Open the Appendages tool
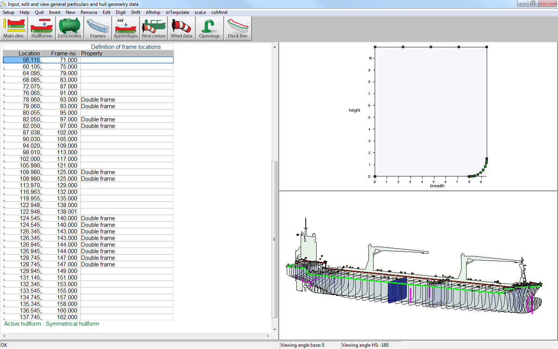The image size is (558, 349). 126,28
